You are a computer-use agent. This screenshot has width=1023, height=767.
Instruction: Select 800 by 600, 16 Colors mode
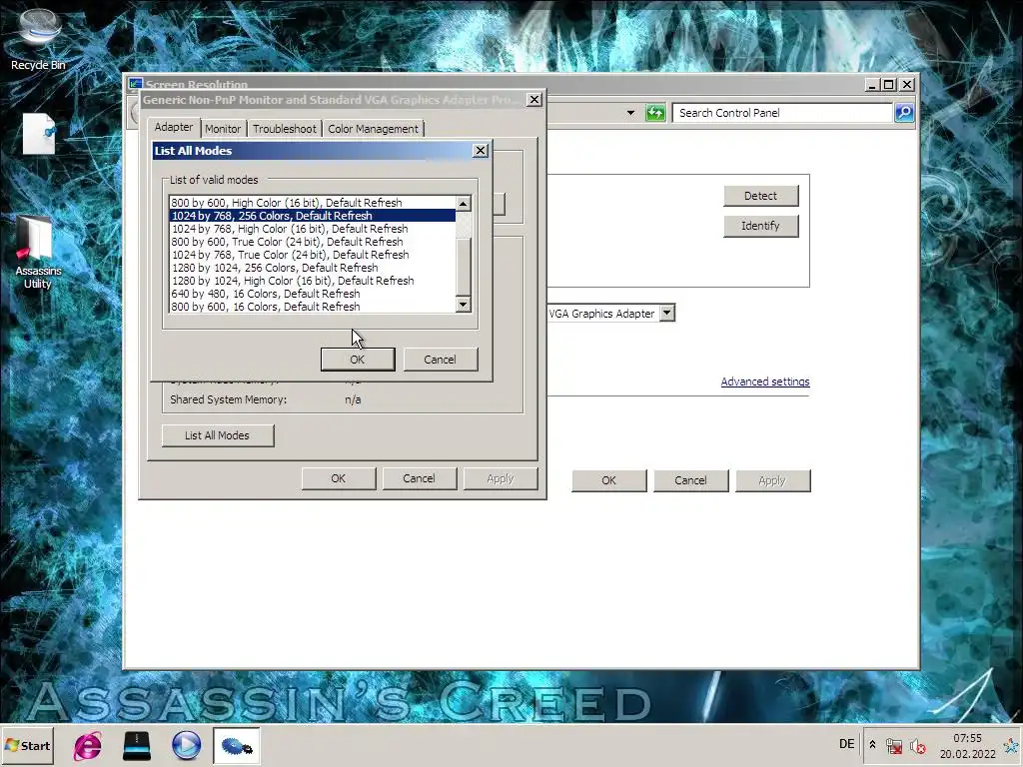(313, 307)
